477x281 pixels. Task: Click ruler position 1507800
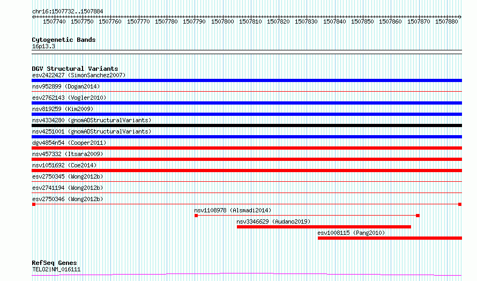click(x=222, y=21)
